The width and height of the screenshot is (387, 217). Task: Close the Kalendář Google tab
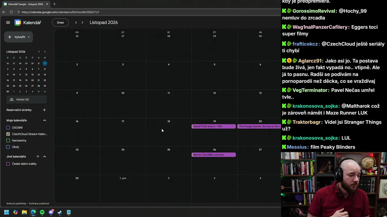pyautogui.click(x=47, y=4)
